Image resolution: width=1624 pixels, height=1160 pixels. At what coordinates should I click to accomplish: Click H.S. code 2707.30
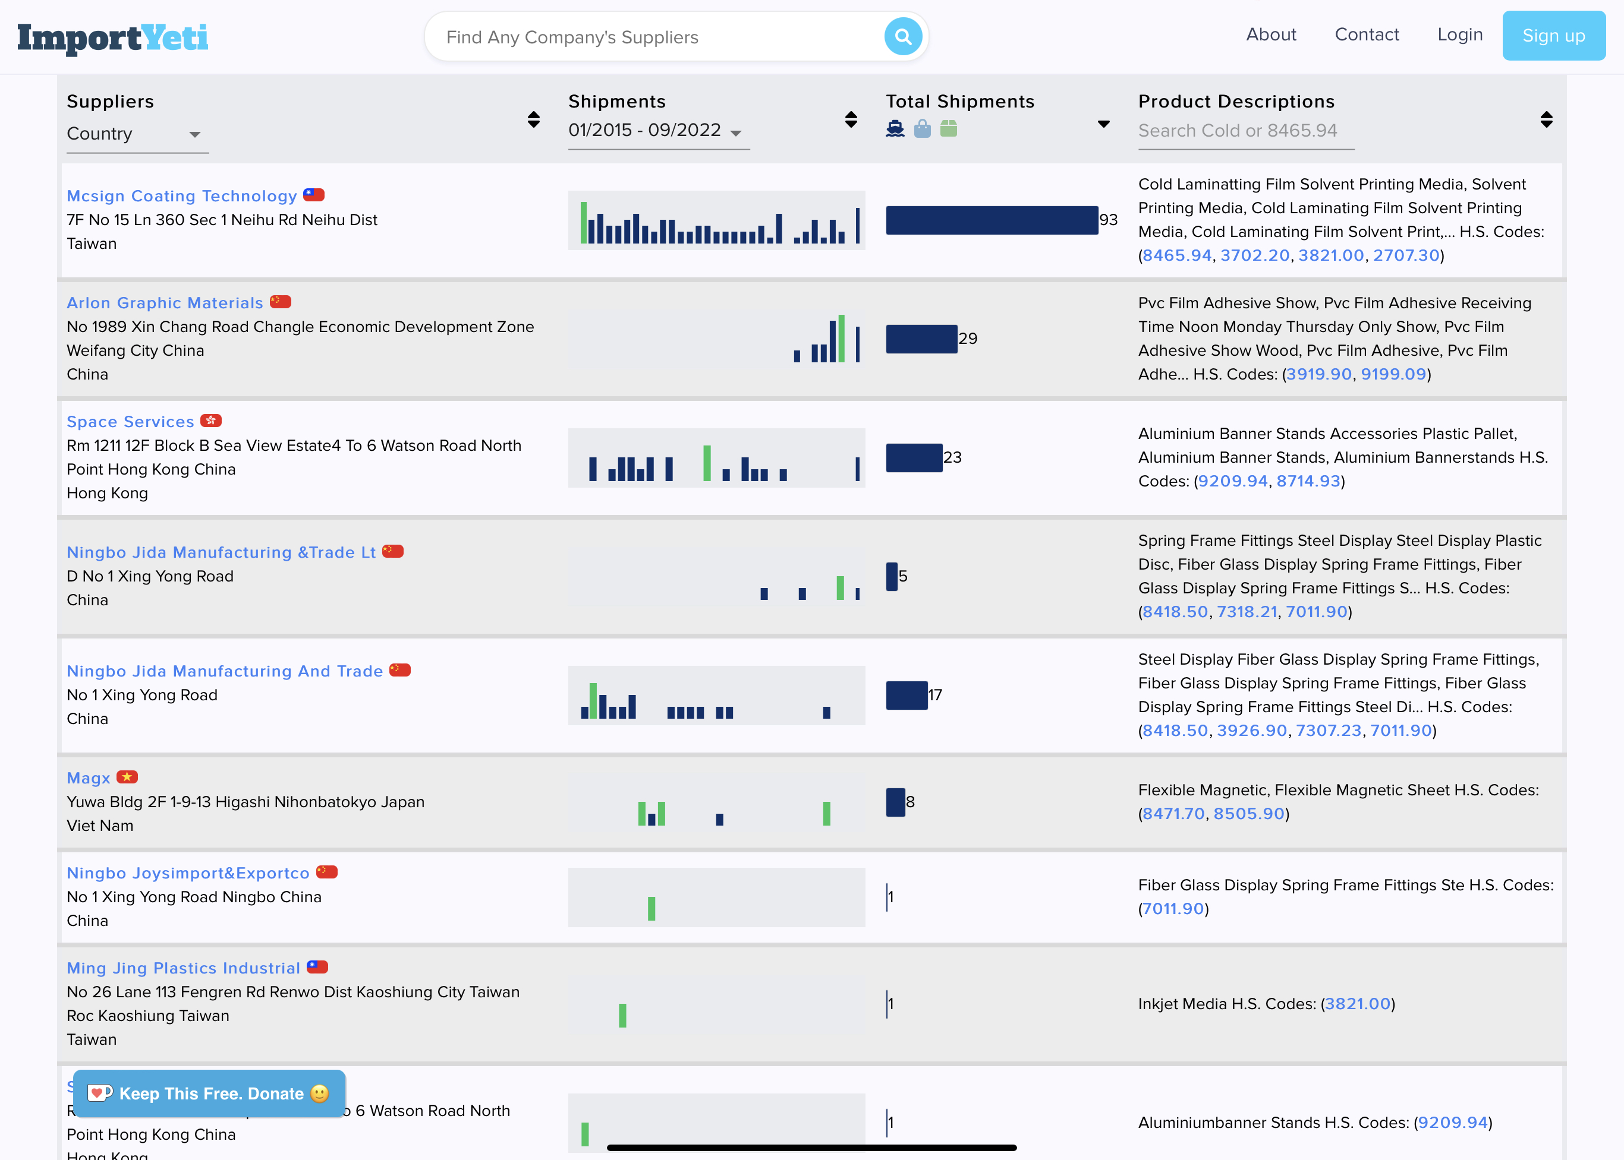tap(1406, 255)
